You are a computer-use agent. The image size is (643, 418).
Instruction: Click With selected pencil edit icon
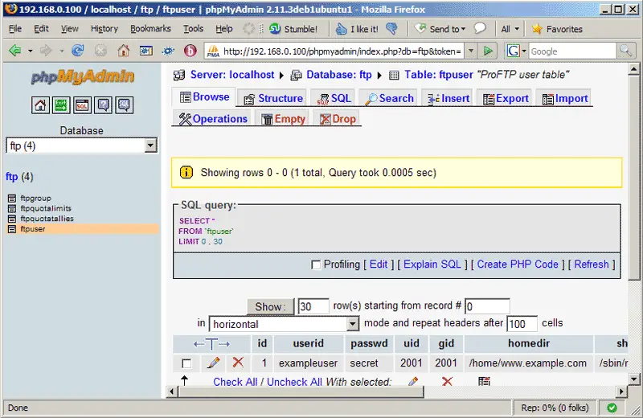[x=413, y=382]
